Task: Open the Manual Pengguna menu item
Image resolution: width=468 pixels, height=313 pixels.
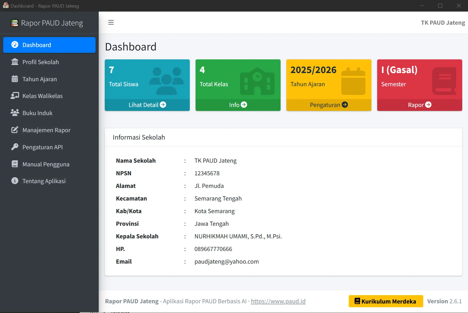Action: (x=46, y=164)
